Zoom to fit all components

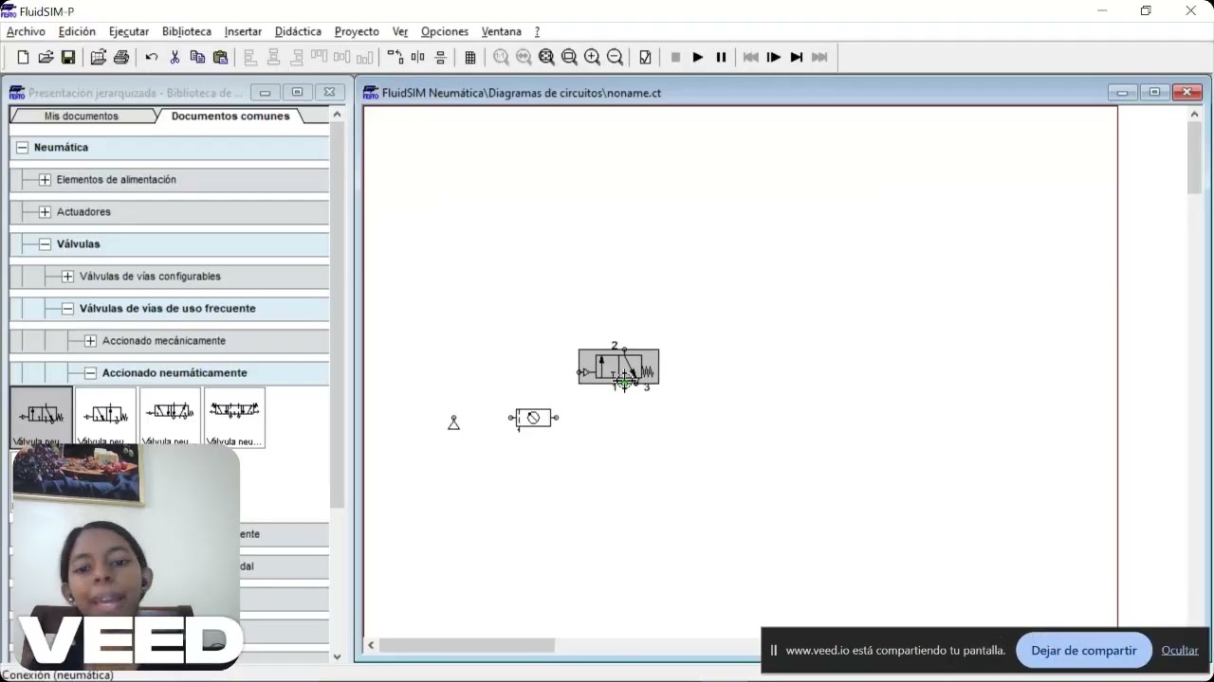tap(546, 57)
